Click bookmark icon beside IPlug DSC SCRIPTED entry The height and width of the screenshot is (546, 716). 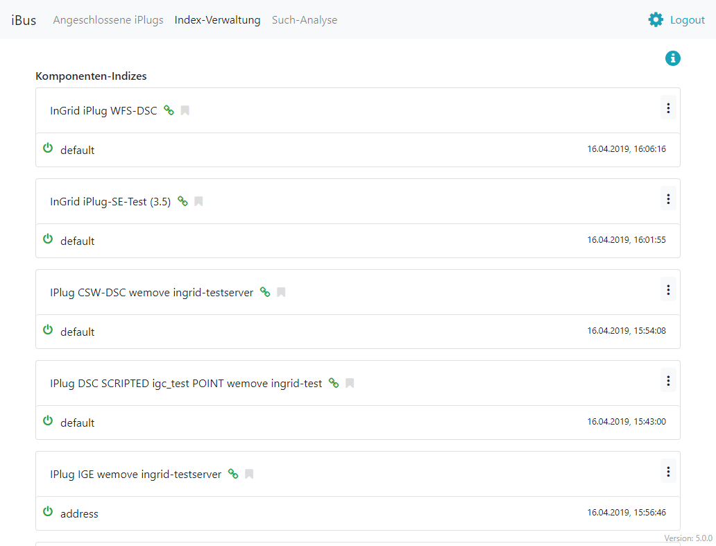(x=350, y=383)
